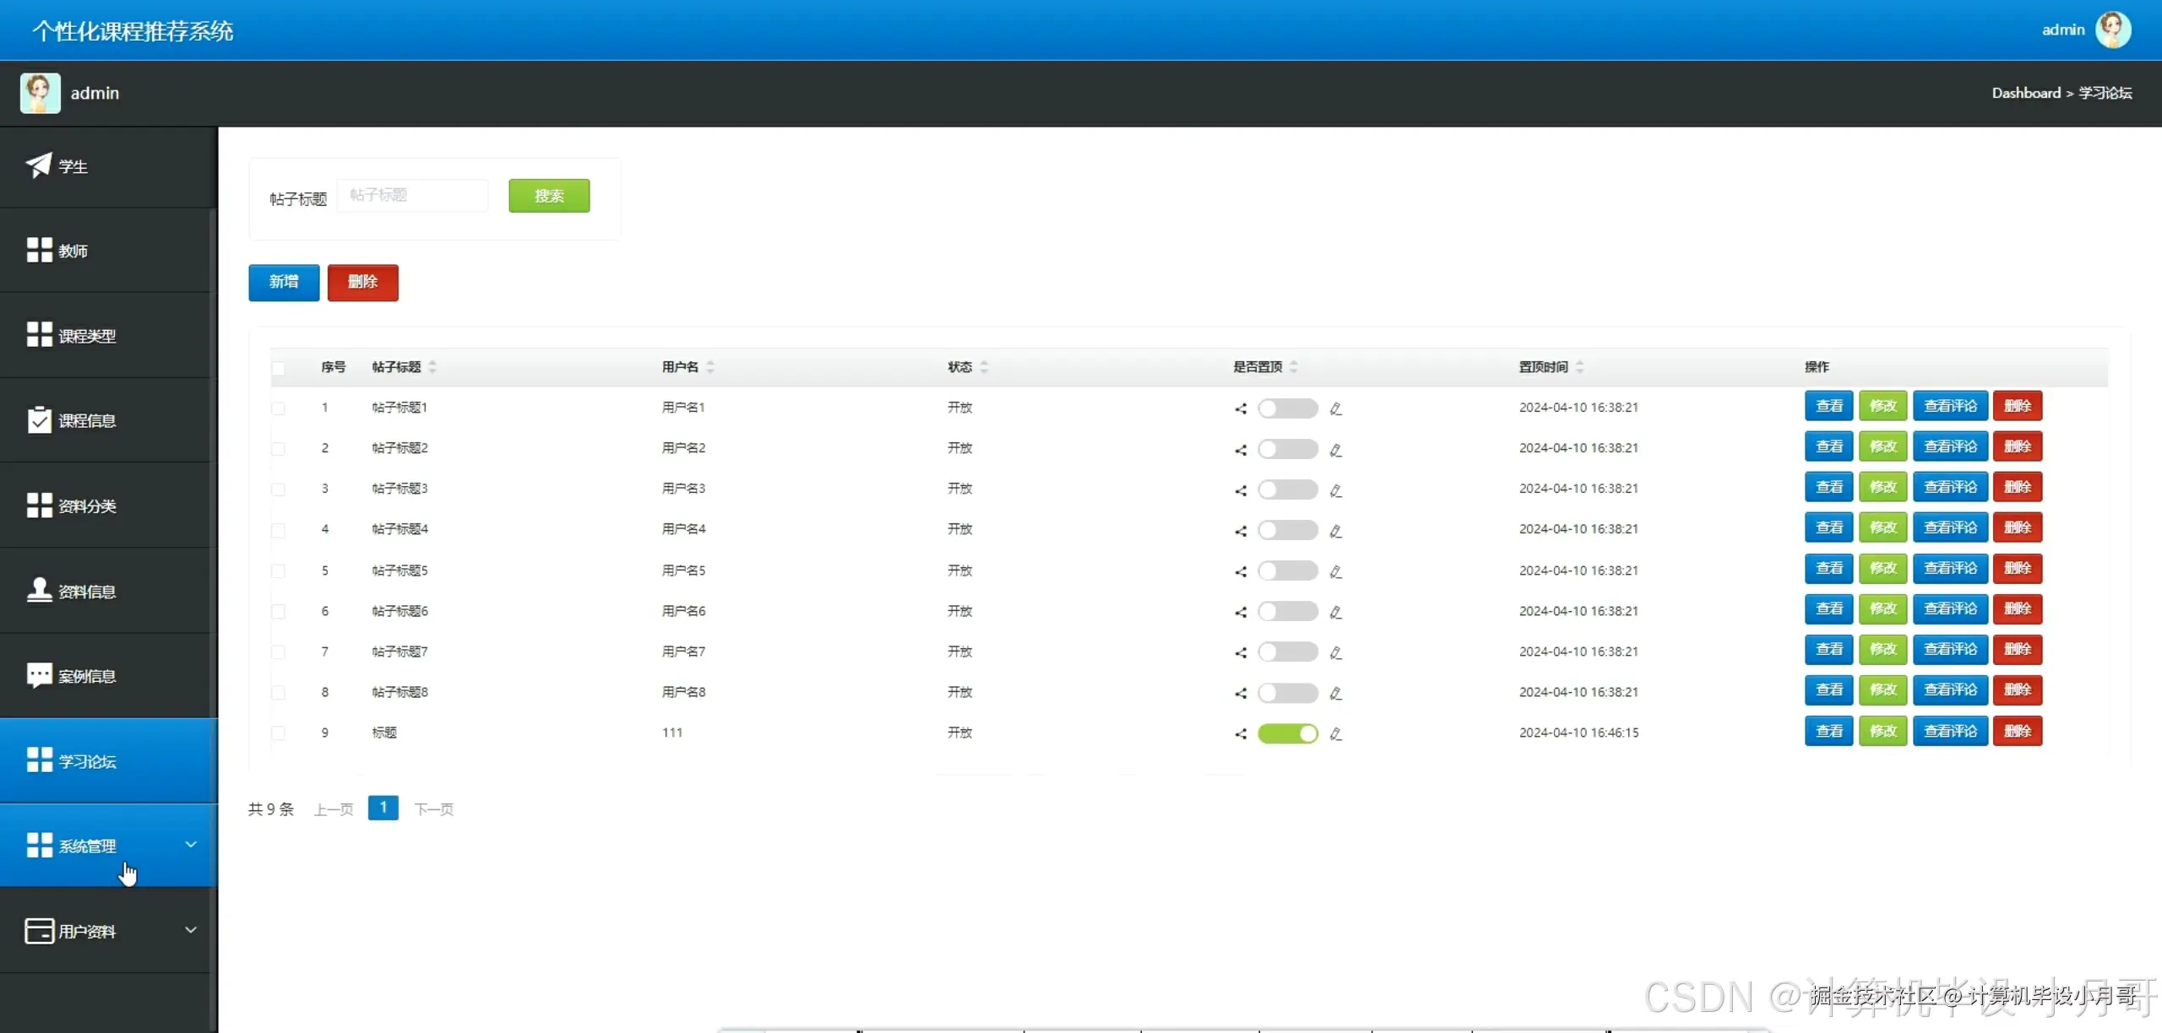Click the share icon in row 1
The width and height of the screenshot is (2162, 1033).
(1241, 408)
